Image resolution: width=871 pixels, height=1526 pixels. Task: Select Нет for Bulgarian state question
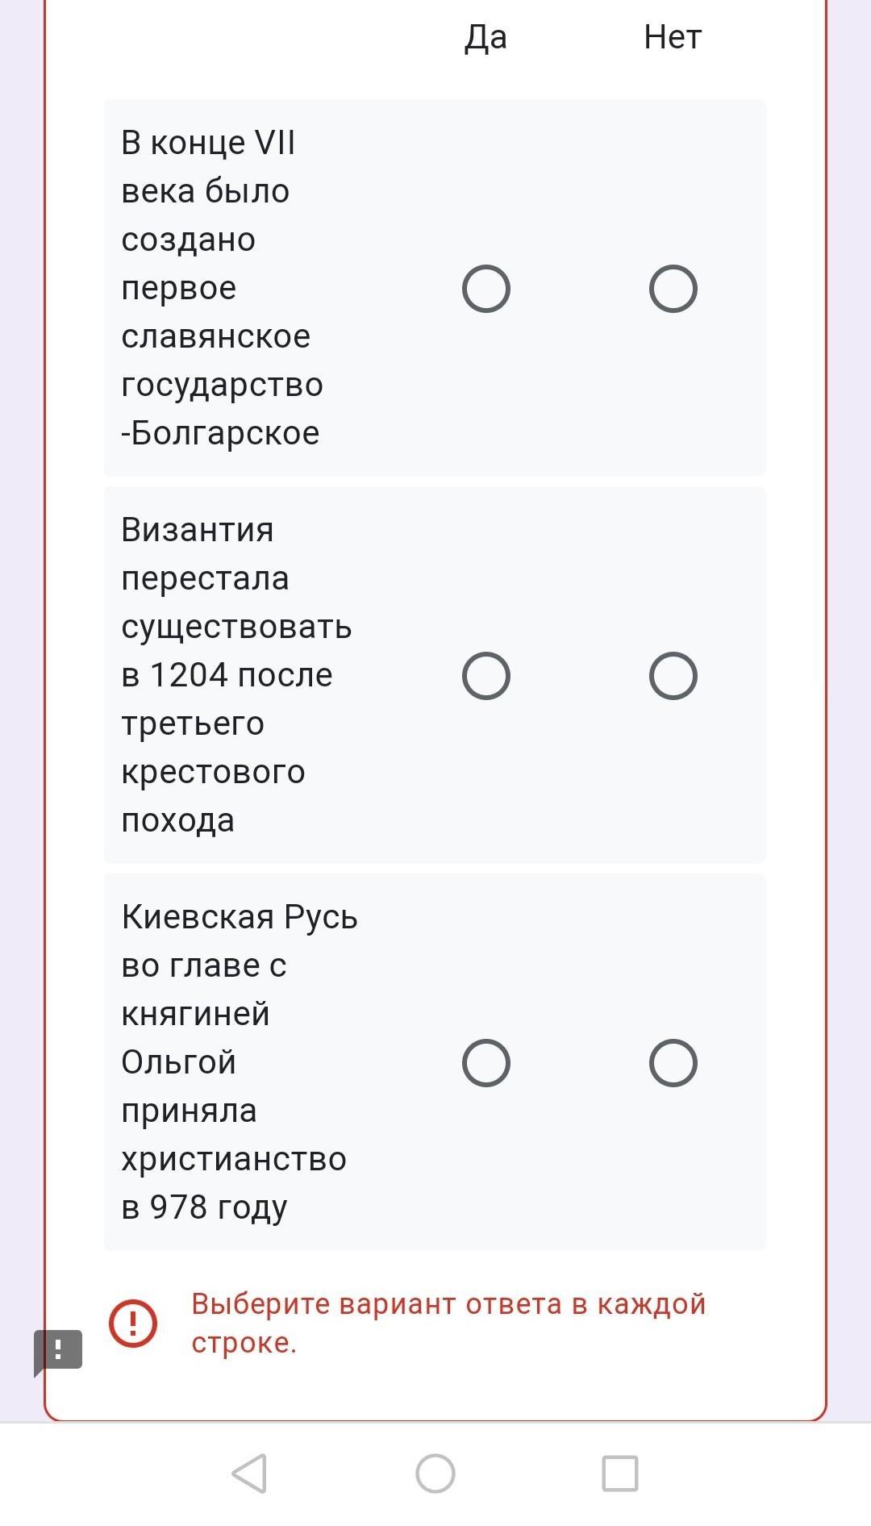673,289
